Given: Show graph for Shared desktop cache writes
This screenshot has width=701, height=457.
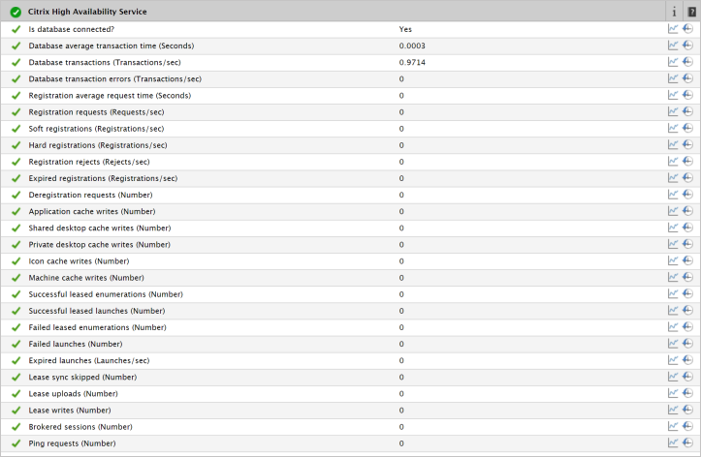Looking at the screenshot, I should point(673,228).
